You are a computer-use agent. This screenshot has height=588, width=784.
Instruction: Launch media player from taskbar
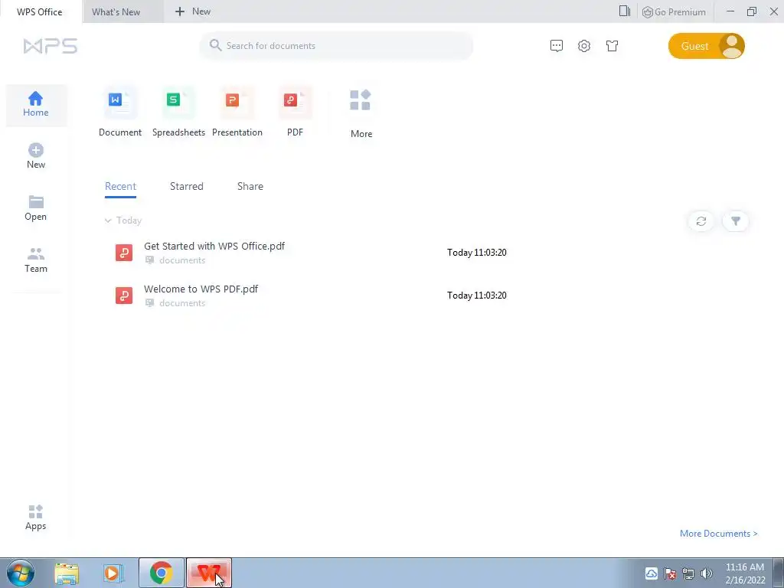click(113, 573)
